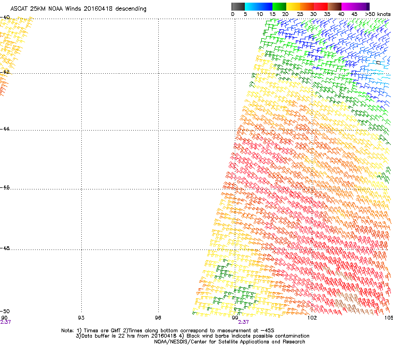
Task: Click the longitude label '93'
Action: pyautogui.click(x=81, y=318)
